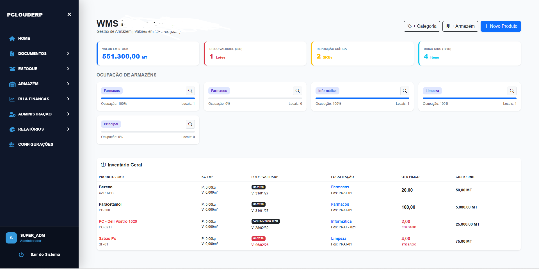The width and height of the screenshot is (539, 269).
Task: Click the magnifier icon on Principal warehouse card
Action: pyautogui.click(x=190, y=124)
